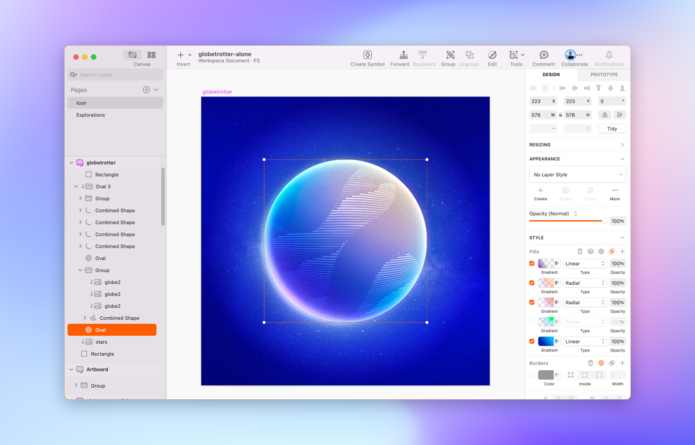Disable the first Linear gradient fill
The width and height of the screenshot is (695, 445).
click(532, 263)
